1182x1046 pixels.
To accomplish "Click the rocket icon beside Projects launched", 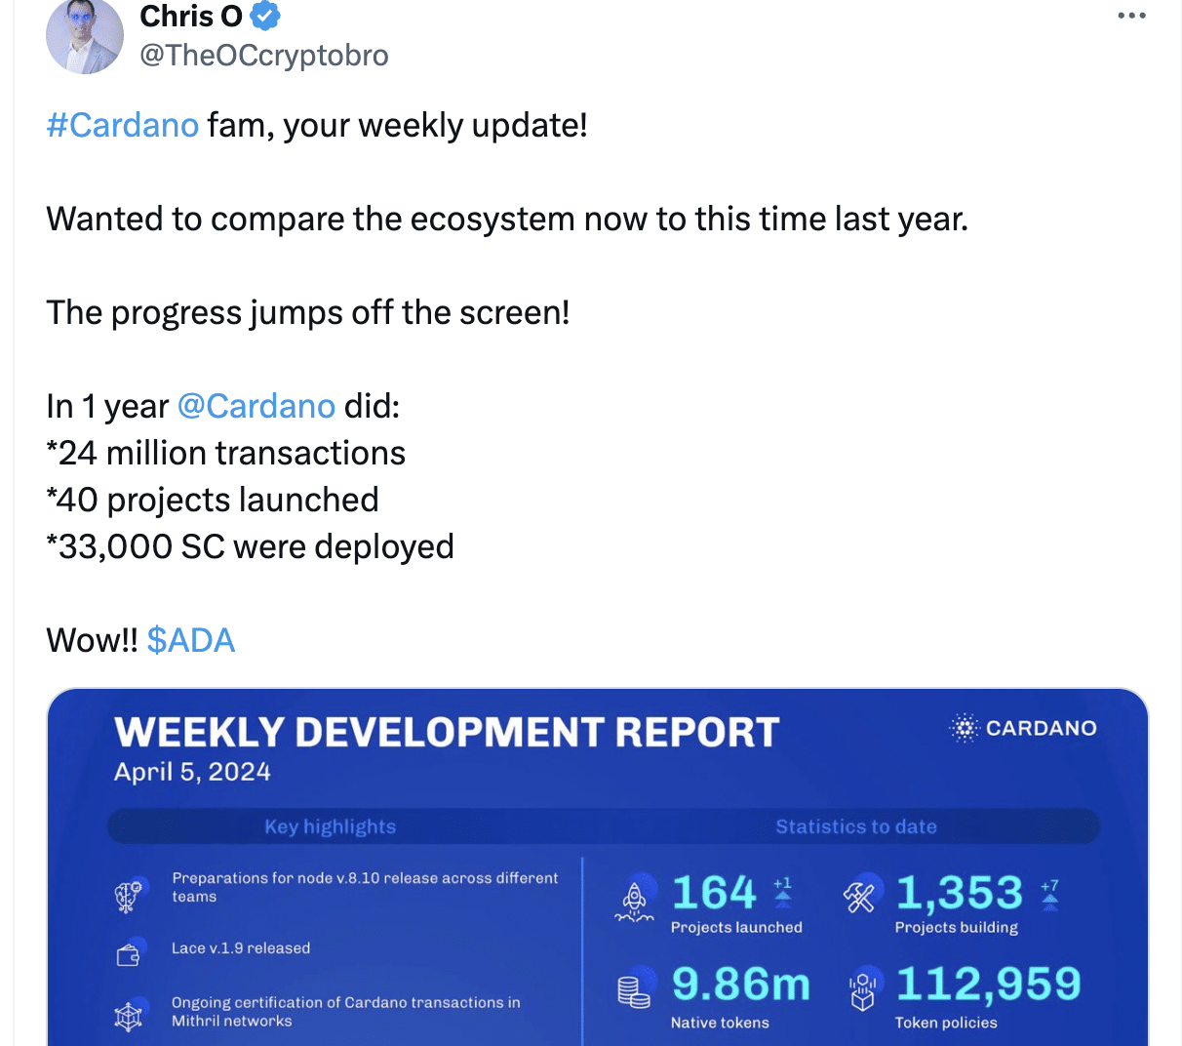I will tap(635, 900).
